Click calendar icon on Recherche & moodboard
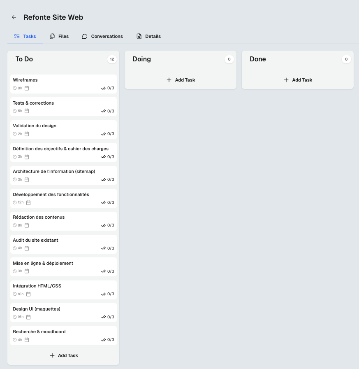 pos(27,340)
